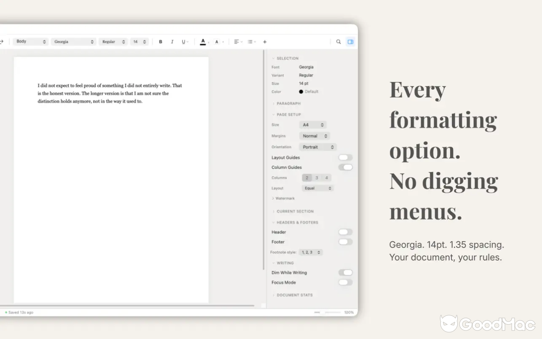The width and height of the screenshot is (542, 339).
Task: Open the text highlight color button
Action: point(218,42)
